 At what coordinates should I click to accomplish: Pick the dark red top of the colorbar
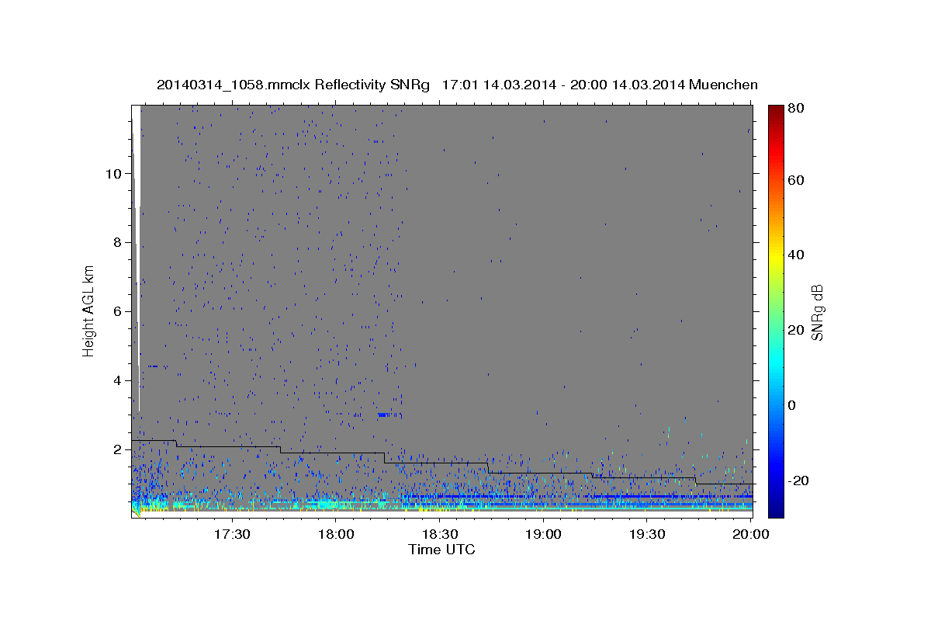(776, 112)
